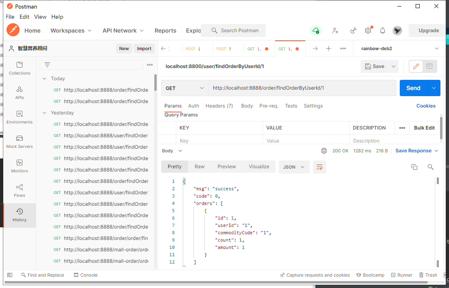This screenshot has width=449, height=288.
Task: Open the Send options arrow
Action: click(x=434, y=88)
